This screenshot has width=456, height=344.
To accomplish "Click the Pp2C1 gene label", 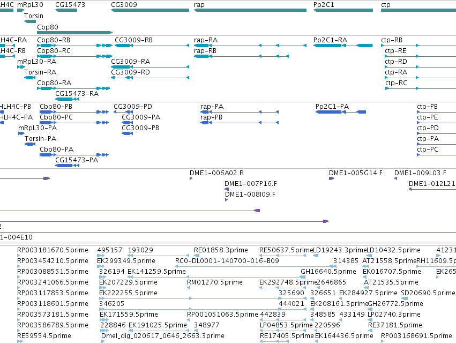I will coord(324,5).
